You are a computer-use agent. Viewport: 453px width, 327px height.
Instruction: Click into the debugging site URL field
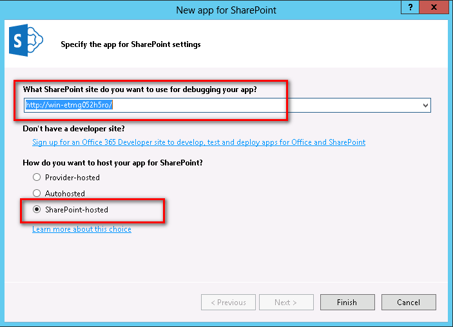[227, 106]
